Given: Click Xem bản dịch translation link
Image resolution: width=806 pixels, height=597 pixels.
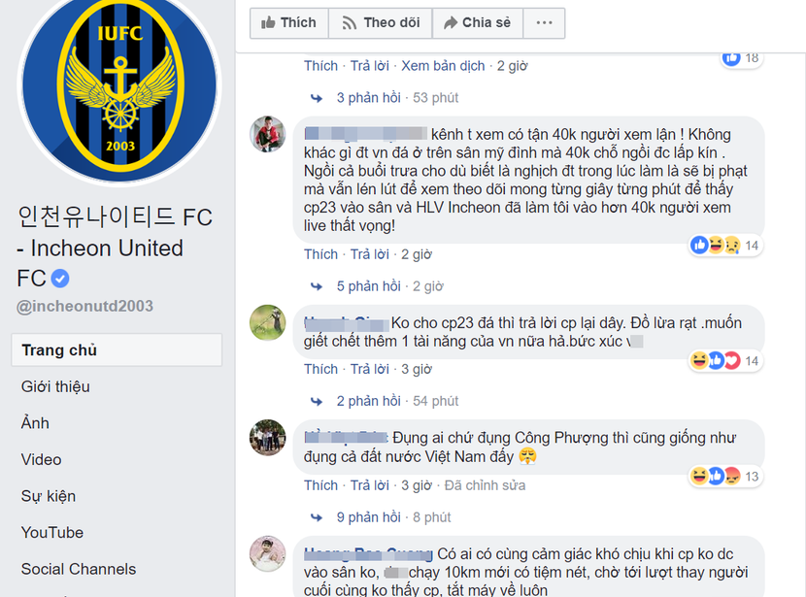Looking at the screenshot, I should pos(443,66).
